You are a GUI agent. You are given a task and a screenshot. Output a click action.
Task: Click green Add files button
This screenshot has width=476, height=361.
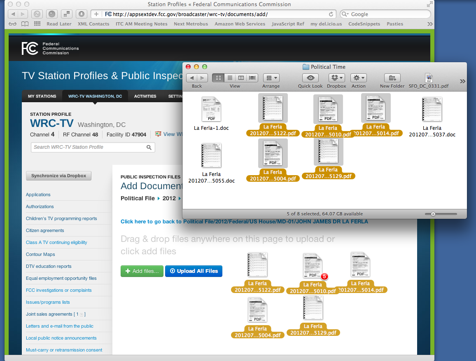coord(142,271)
